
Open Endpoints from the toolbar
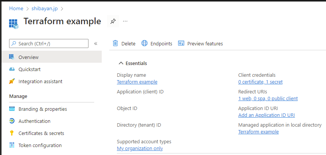point(157,43)
